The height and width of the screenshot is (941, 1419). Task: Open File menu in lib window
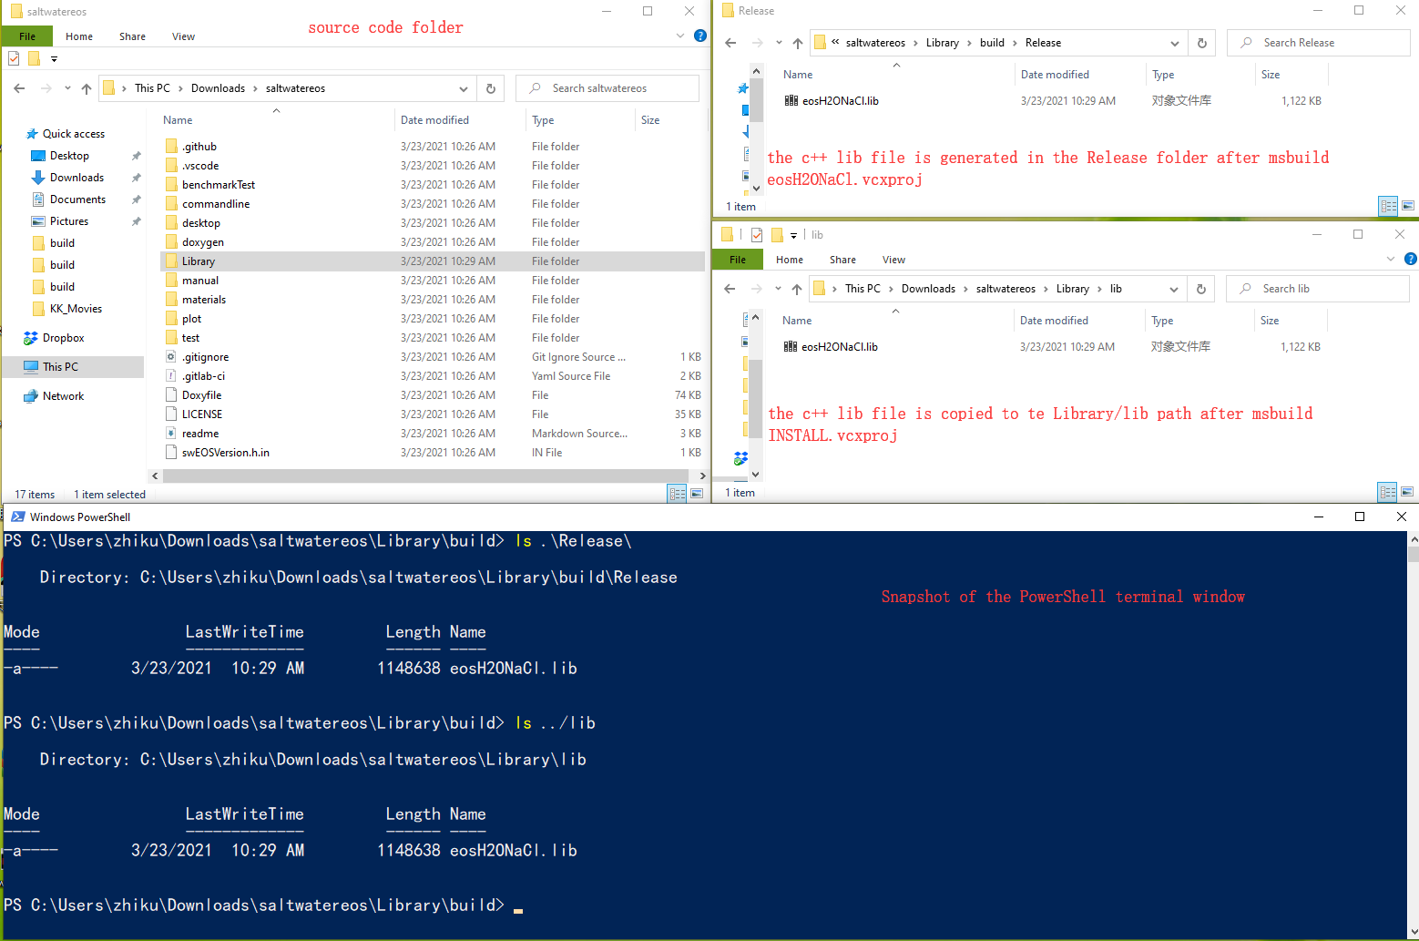pyautogui.click(x=738, y=260)
